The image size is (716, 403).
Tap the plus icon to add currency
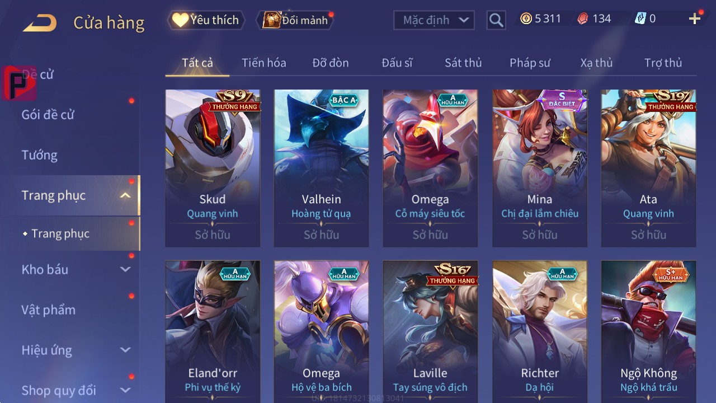(695, 19)
